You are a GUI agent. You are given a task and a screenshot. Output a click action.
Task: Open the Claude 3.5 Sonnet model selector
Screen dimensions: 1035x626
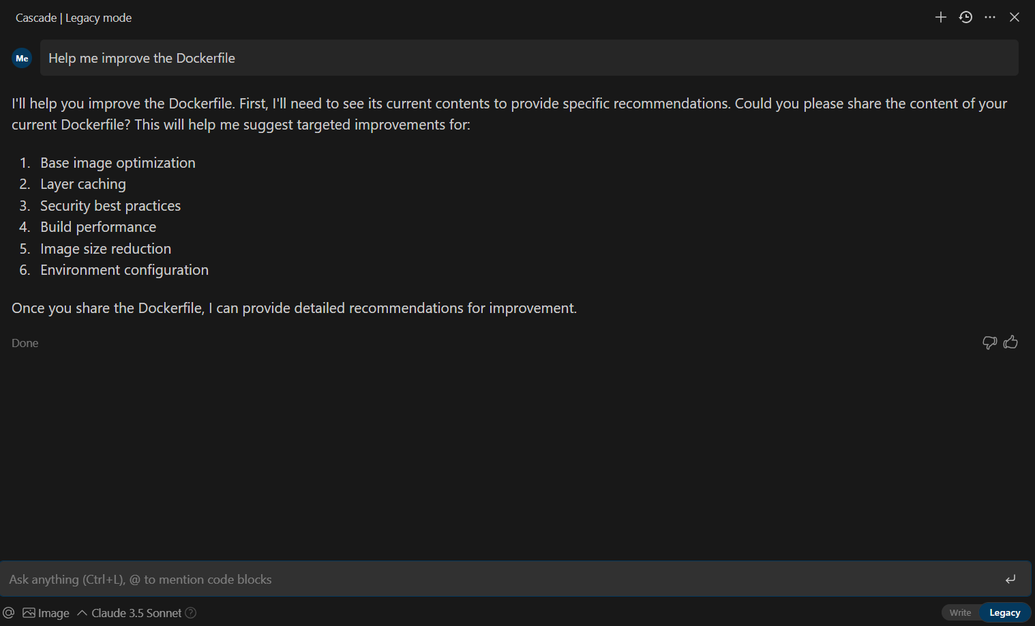[136, 612]
